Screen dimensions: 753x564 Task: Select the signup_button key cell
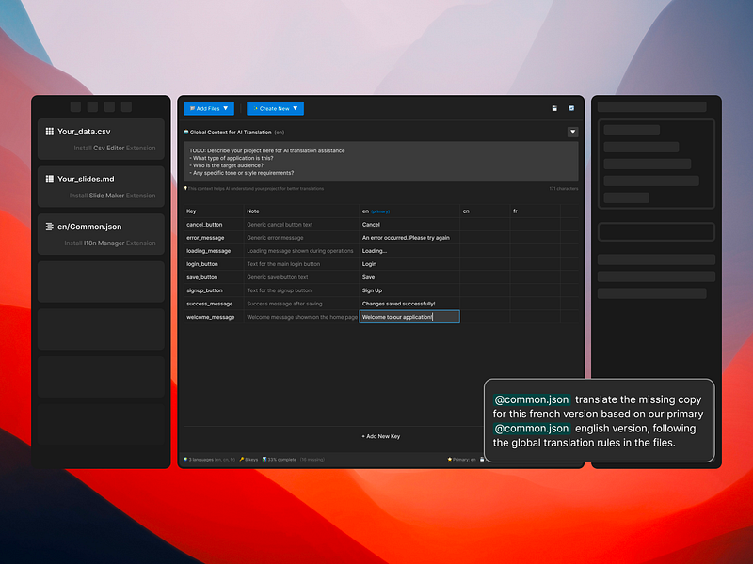click(214, 290)
